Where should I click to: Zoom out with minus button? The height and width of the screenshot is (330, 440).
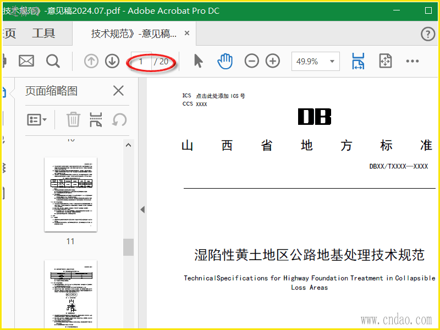(251, 61)
